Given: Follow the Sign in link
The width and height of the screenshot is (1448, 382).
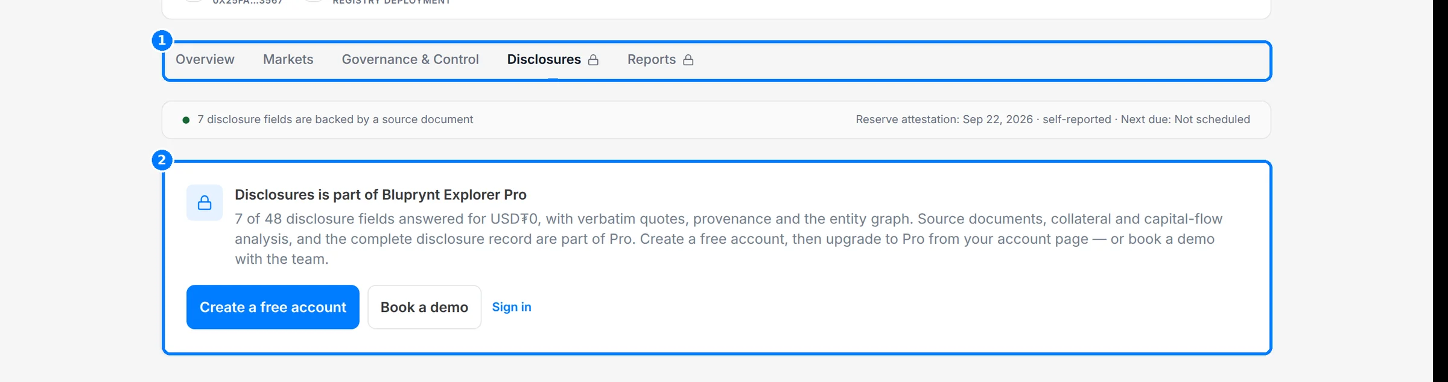Looking at the screenshot, I should pyautogui.click(x=512, y=307).
